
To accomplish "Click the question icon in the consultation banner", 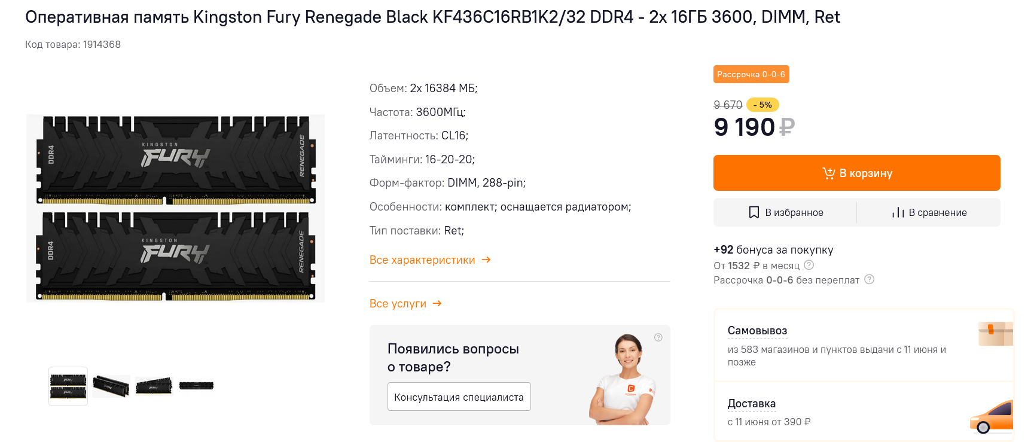I will [658, 337].
